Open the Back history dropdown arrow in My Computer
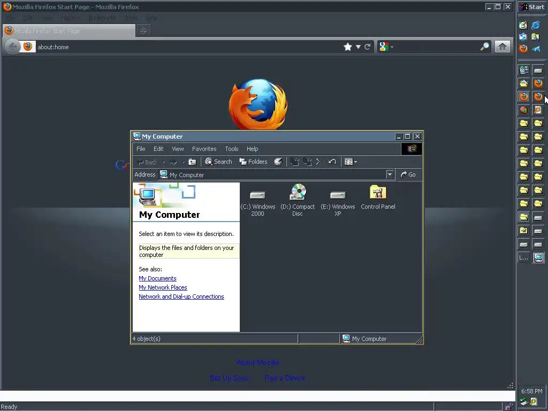Image resolution: width=548 pixels, height=411 pixels. pyautogui.click(x=164, y=162)
